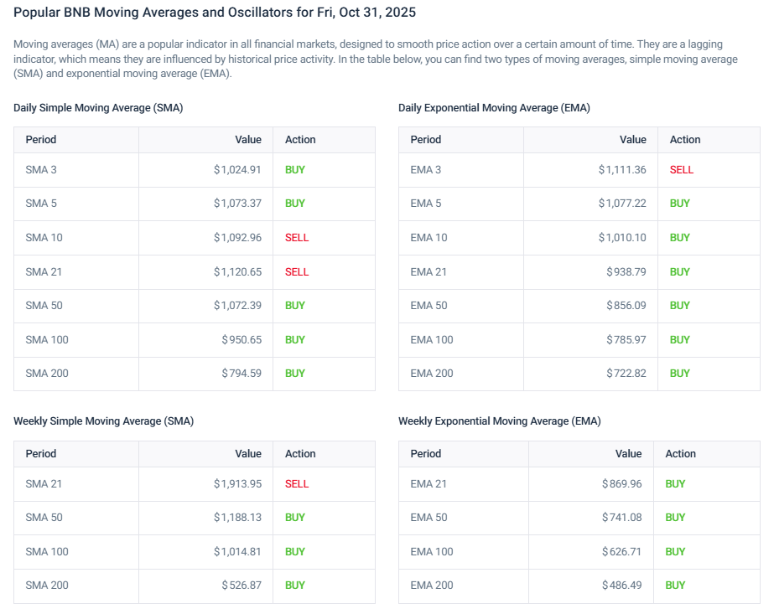This screenshot has height=614, width=774.
Task: Click the SELL action beside SMA 21 daily
Action: pos(295,271)
